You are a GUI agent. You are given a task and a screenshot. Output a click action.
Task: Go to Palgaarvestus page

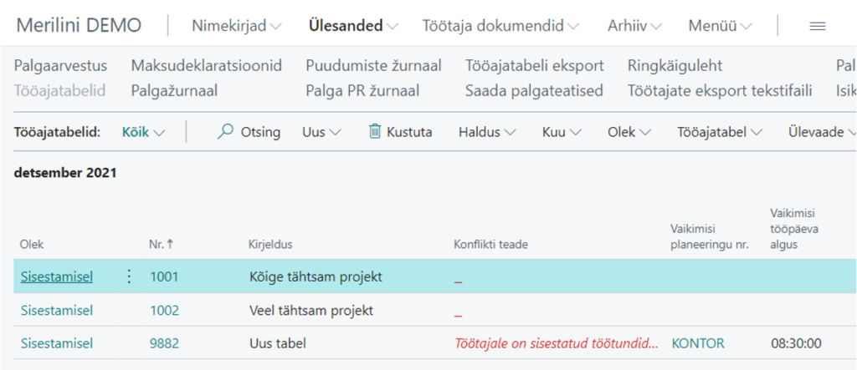coord(61,65)
